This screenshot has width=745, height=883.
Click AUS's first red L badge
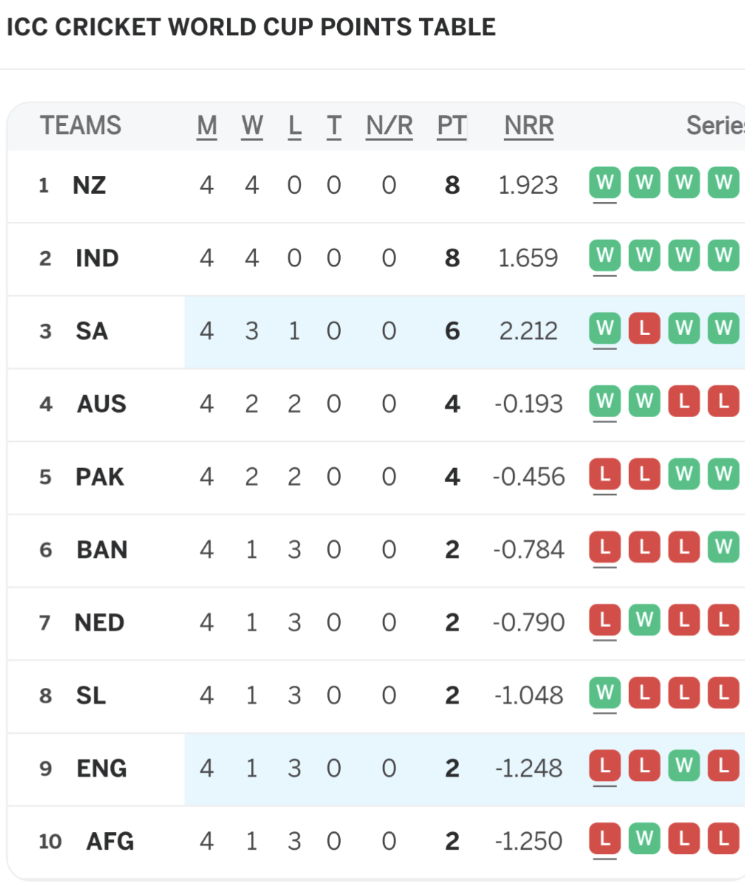[x=684, y=401]
